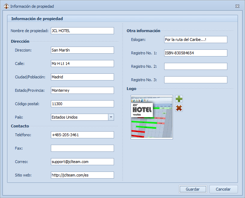Click the Correo email field
The image size is (245, 198).
pos(82,162)
